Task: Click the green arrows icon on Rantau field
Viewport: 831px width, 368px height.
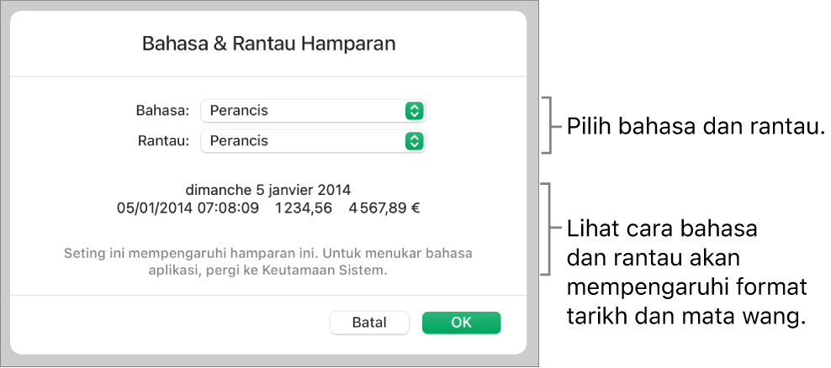Action: pyautogui.click(x=413, y=141)
